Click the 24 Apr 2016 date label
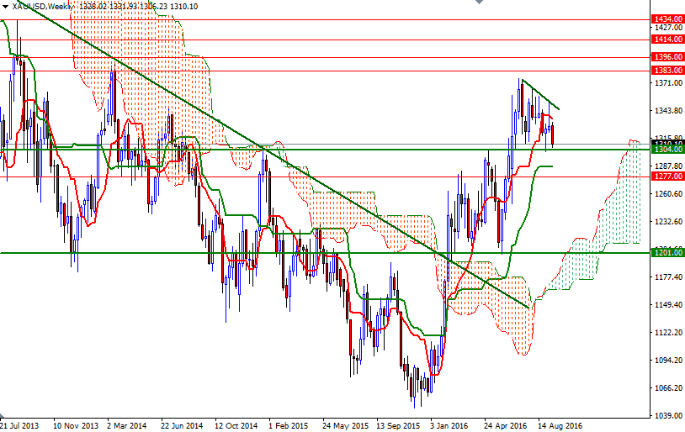Viewport: 685px width, 432px height. (506, 425)
